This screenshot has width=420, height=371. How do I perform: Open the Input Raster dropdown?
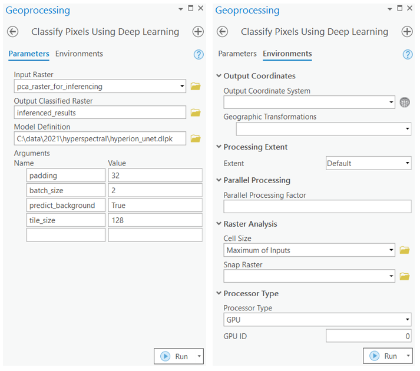point(181,87)
